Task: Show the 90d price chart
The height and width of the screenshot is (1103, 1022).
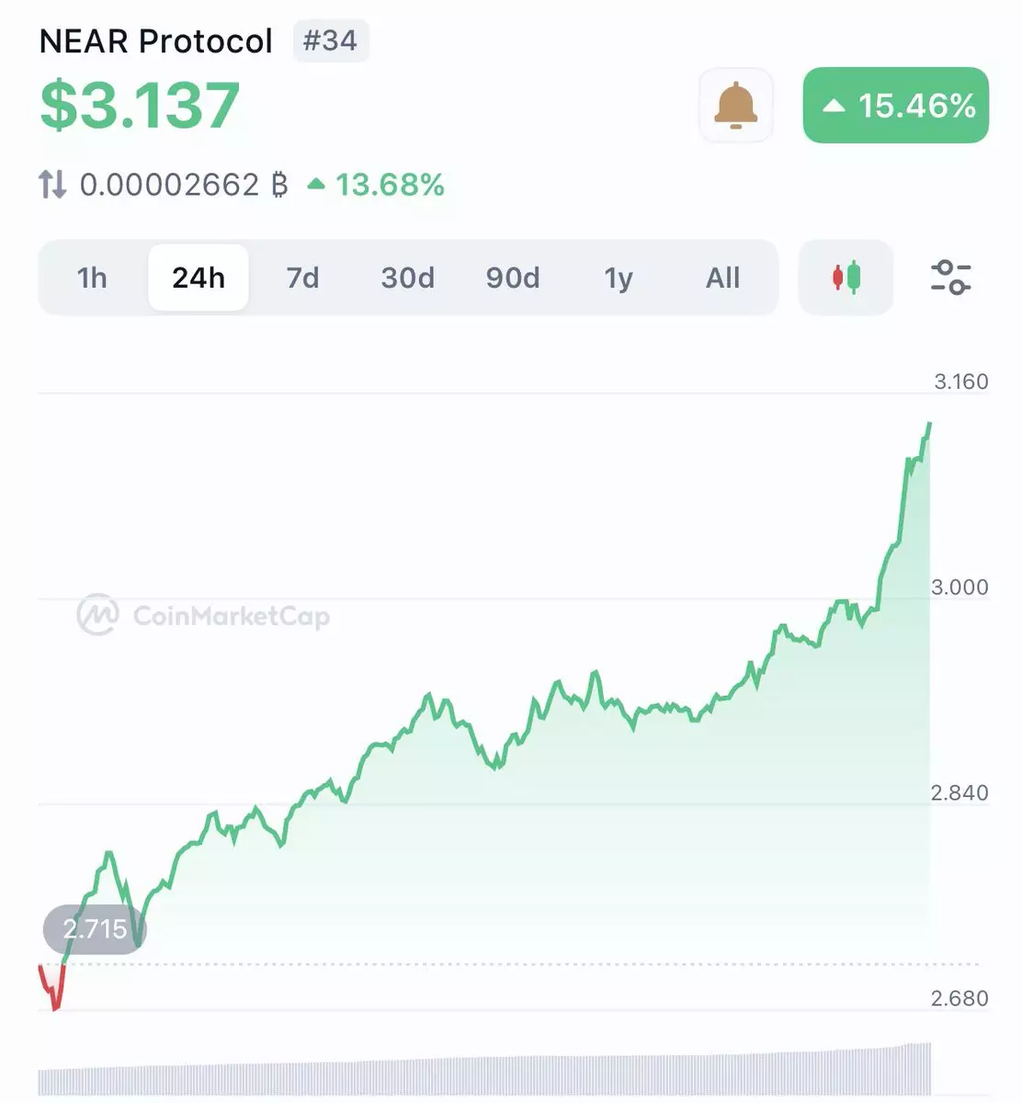Action: click(513, 278)
